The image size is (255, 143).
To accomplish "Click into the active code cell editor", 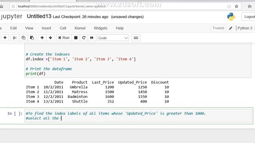I will pyautogui.click(x=138, y=116).
